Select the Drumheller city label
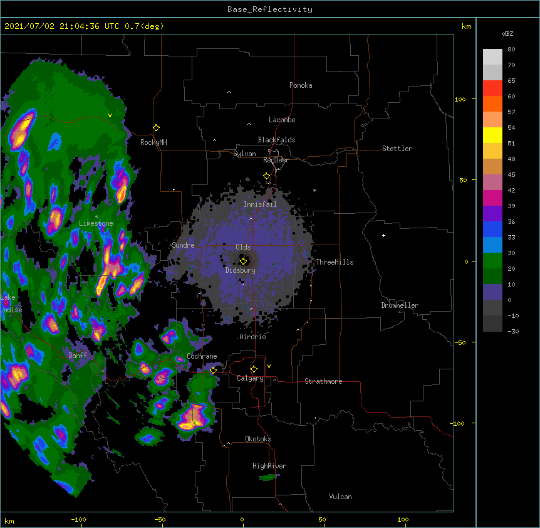Viewport: 540px width, 528px height. coord(400,305)
